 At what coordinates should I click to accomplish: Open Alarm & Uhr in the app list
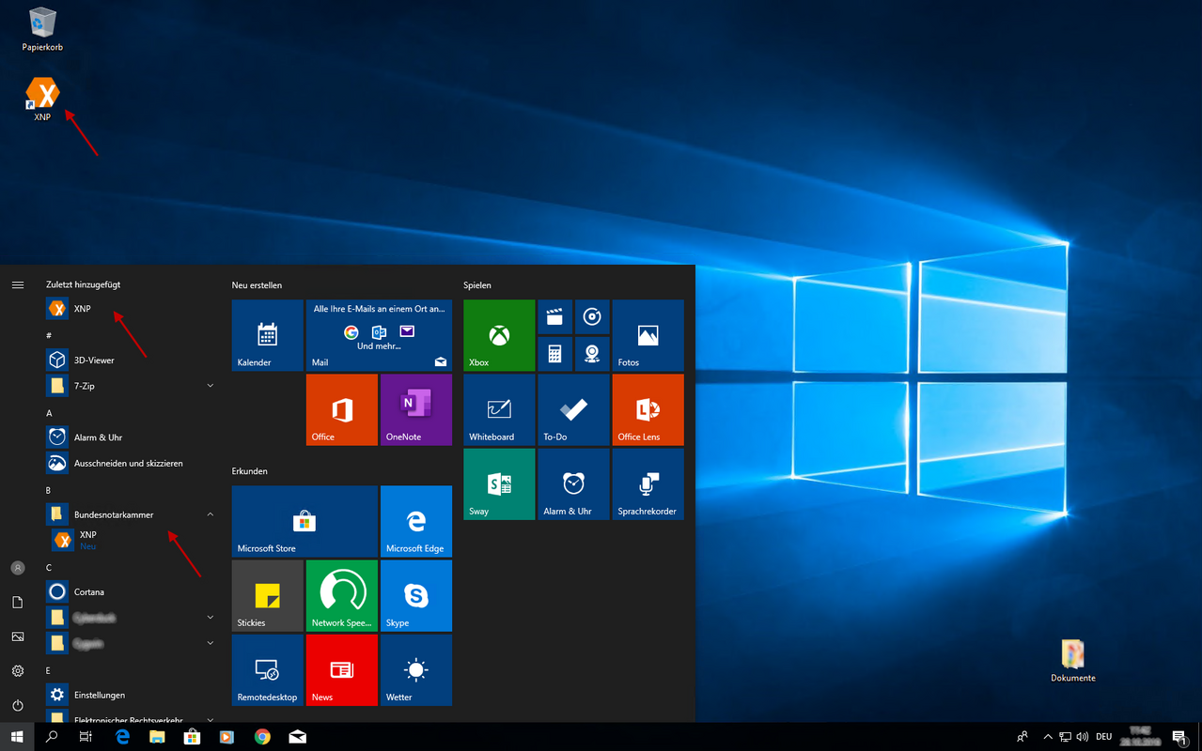130,437
